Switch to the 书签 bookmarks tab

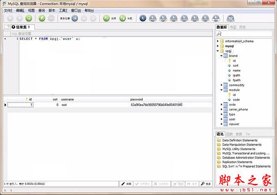[233, 27]
